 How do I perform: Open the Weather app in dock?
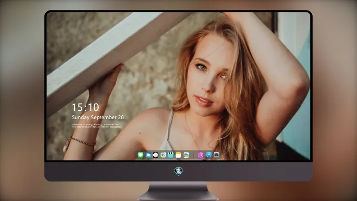point(148,155)
